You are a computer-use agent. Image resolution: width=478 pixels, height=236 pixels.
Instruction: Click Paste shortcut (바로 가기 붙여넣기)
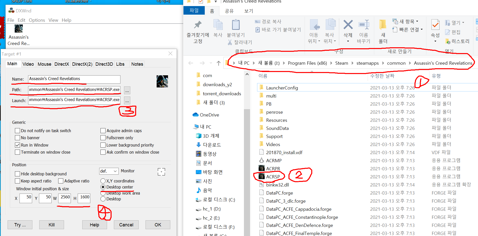point(278,30)
